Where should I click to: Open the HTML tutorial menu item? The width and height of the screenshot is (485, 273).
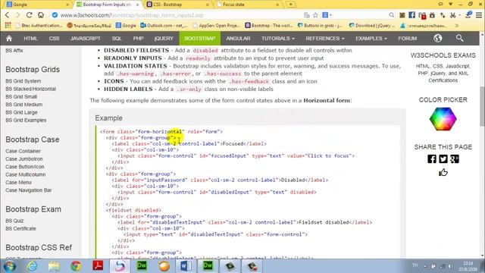30,39
